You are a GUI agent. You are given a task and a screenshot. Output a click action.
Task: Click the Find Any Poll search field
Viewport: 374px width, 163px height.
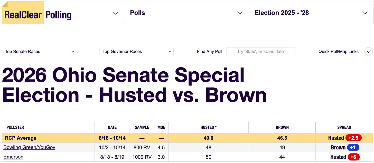click(261, 52)
